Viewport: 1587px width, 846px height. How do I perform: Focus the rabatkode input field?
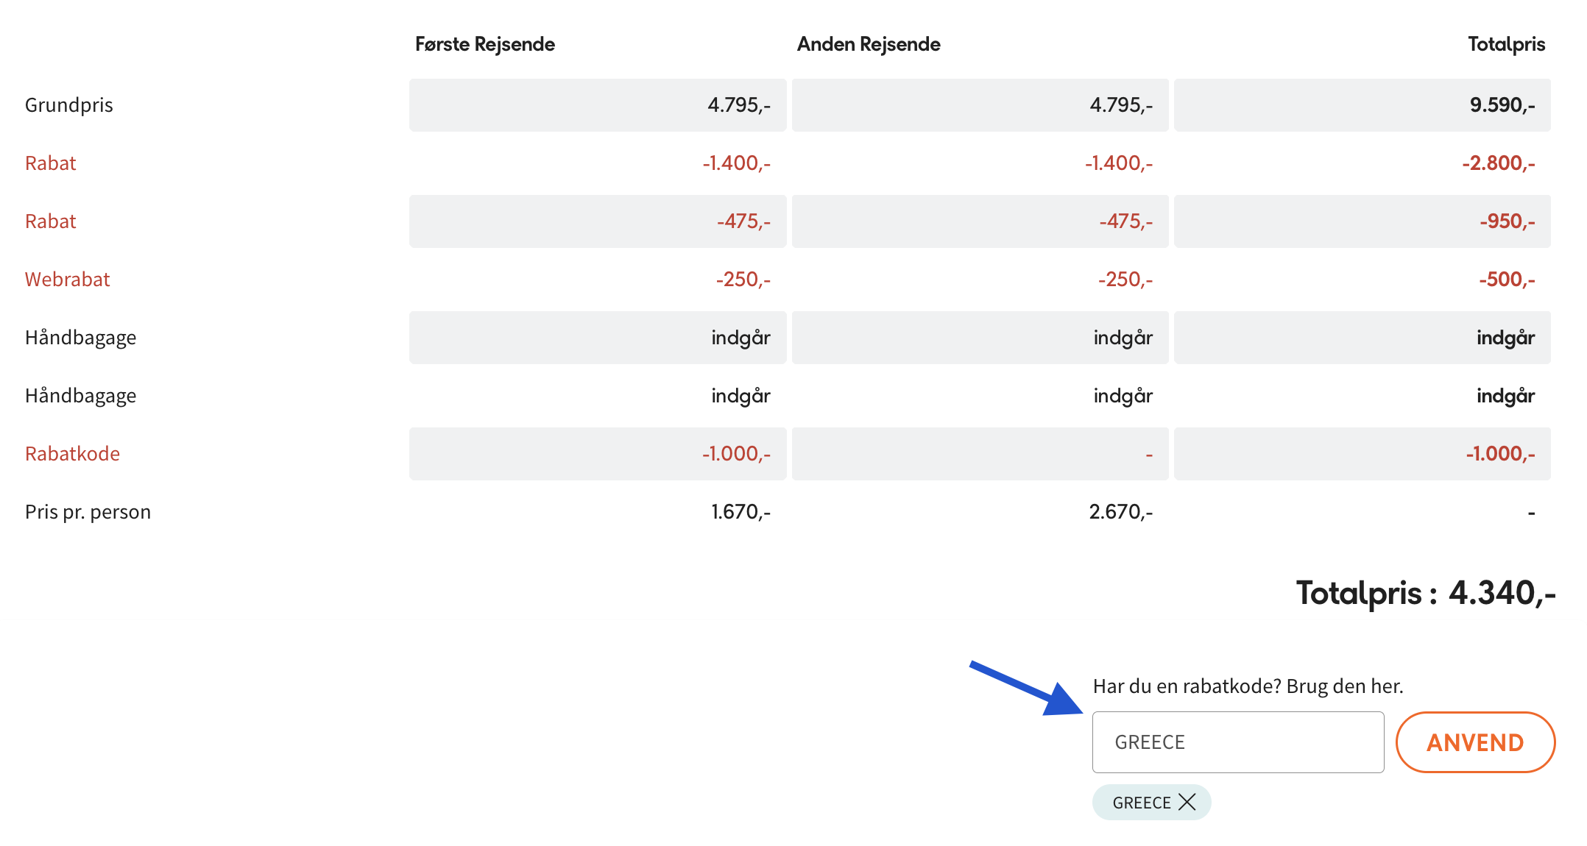[x=1237, y=742]
